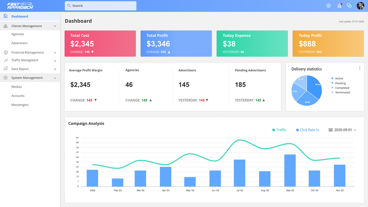This screenshot has width=368, height=207.
Task: Open the user profile avatar
Action: (360, 6)
